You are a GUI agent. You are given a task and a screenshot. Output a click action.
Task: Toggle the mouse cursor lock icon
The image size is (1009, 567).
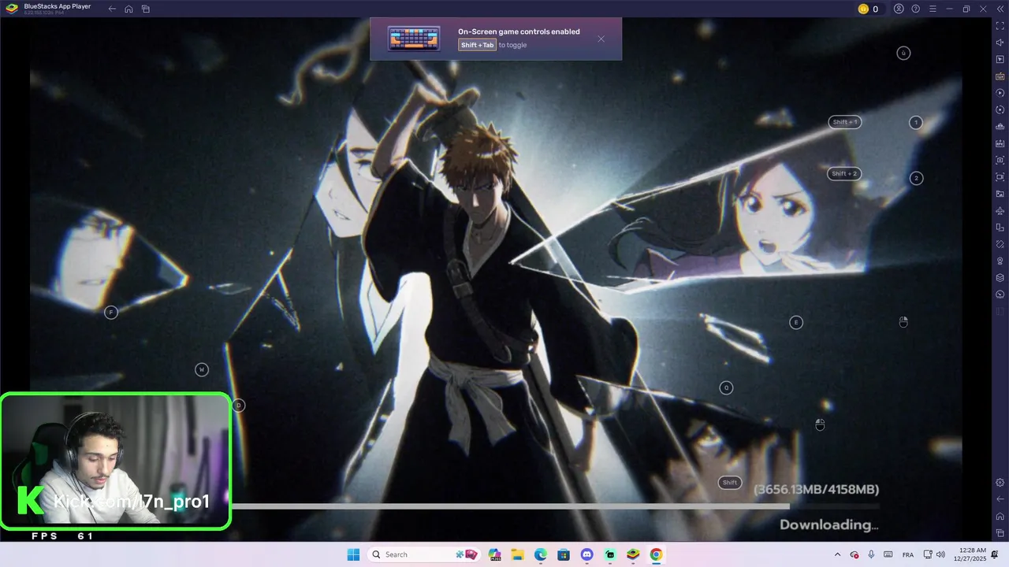1000,59
